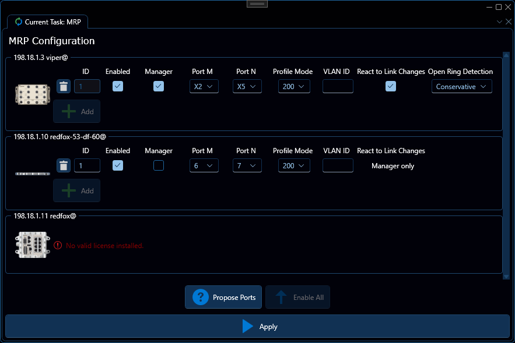Toggle React to Link Changes for viper
The width and height of the screenshot is (515, 343).
(x=391, y=86)
